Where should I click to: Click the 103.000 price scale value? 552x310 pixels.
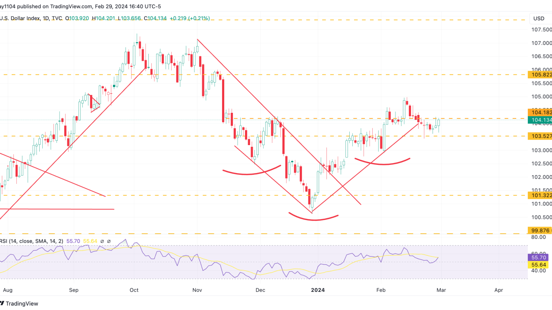[x=542, y=150]
